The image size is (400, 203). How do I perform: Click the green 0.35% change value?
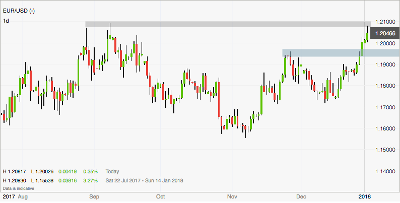(90, 172)
